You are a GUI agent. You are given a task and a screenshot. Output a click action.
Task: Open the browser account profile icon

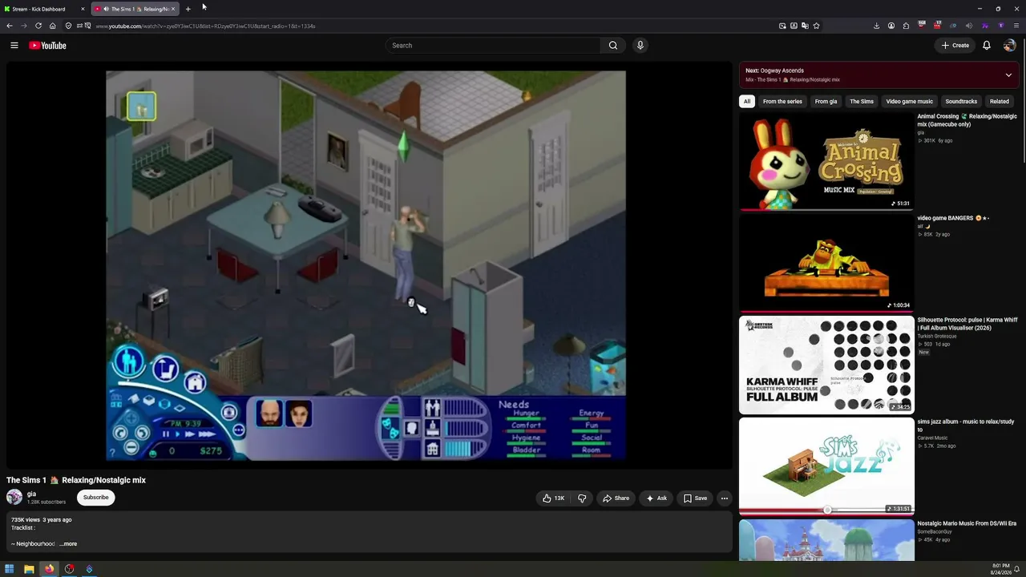click(891, 26)
